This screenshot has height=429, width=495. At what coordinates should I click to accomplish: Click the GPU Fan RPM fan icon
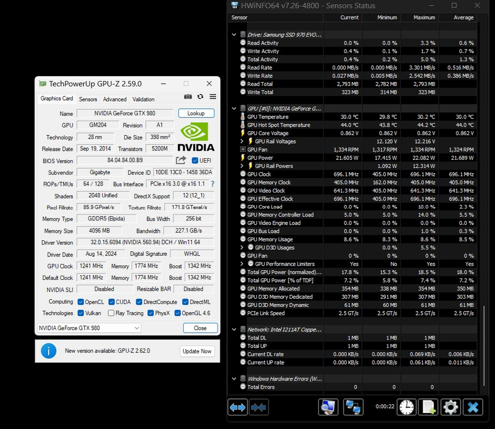tap(243, 150)
